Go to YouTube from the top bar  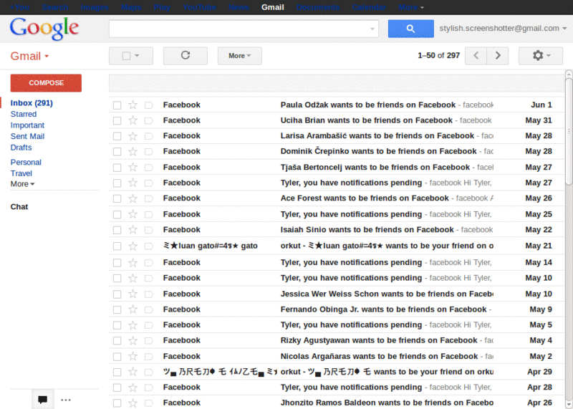tap(200, 7)
